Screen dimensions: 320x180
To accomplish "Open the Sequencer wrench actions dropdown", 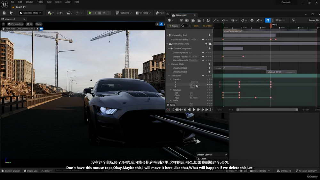I will (x=216, y=20).
